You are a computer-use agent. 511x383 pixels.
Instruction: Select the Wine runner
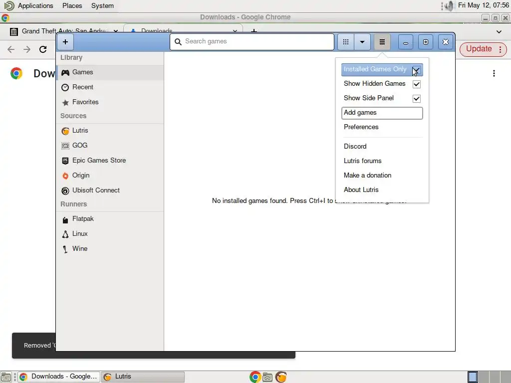(x=110, y=249)
